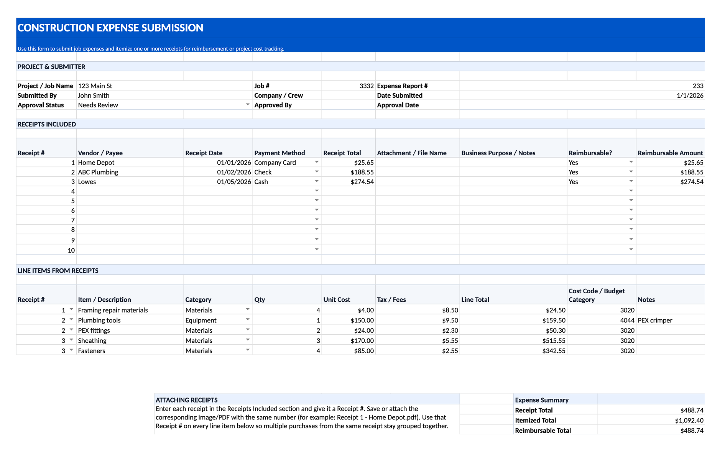Screen dimensions: 725x452
Task: Open Category dropdown for Plumbing tools
Action: tap(248, 320)
